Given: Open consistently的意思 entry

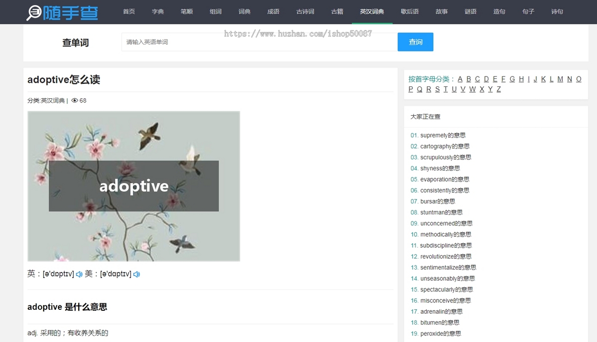Looking at the screenshot, I should click(x=445, y=191).
